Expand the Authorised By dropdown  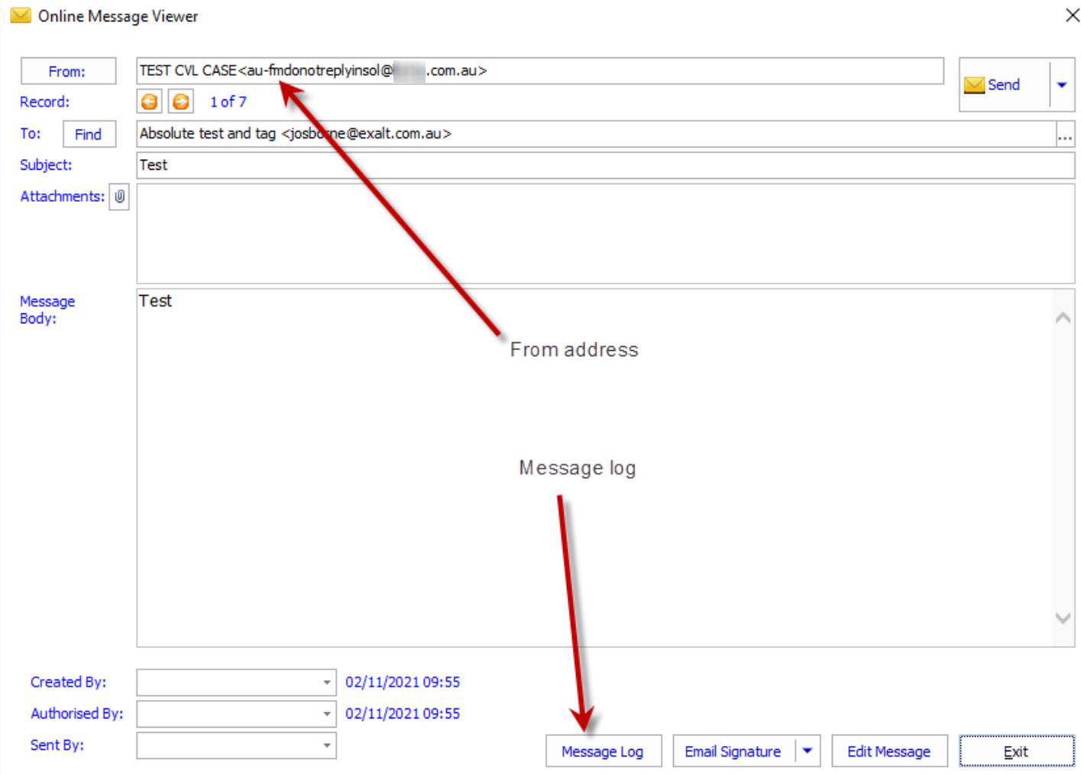tap(326, 714)
